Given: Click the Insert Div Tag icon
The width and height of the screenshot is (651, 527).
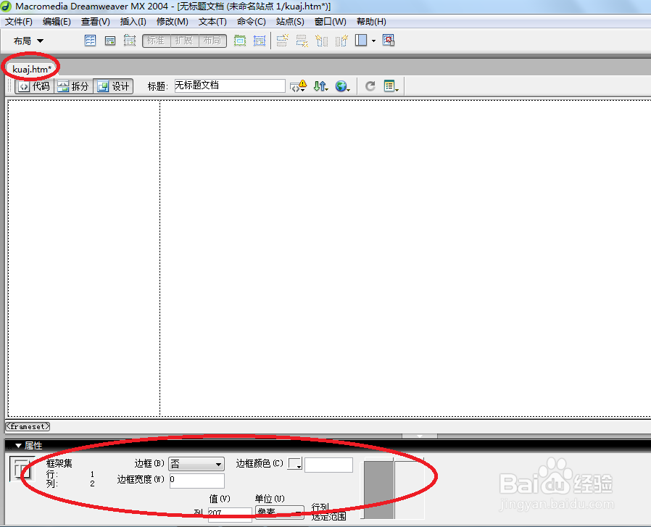Looking at the screenshot, I should pyautogui.click(x=110, y=41).
